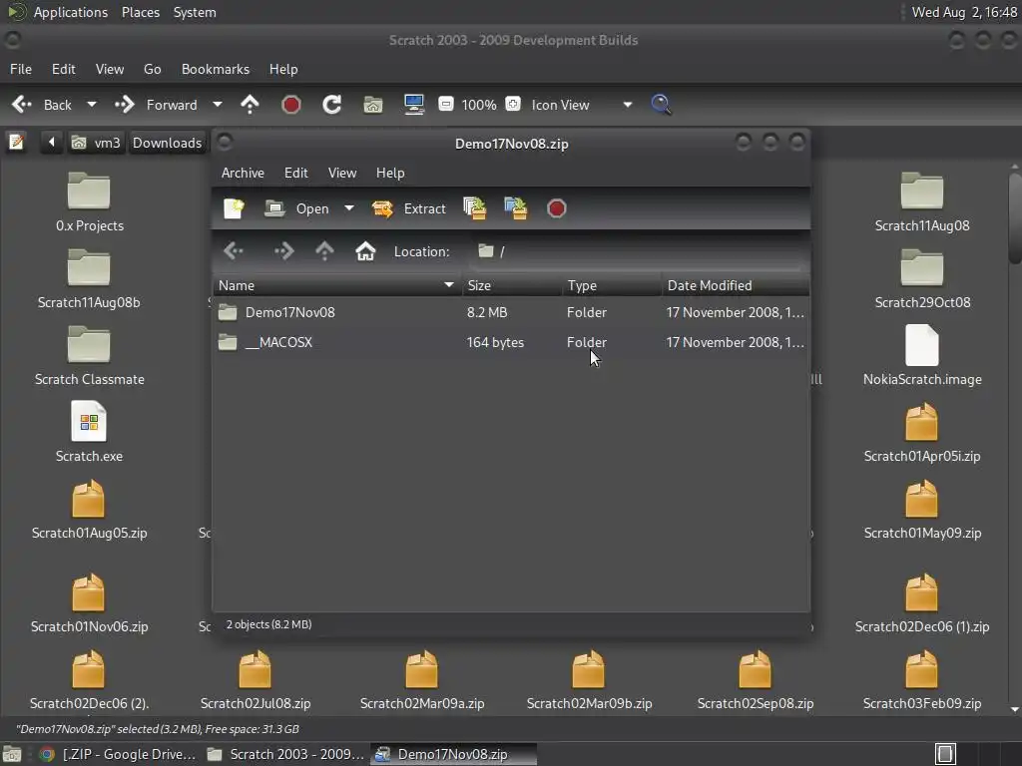
Task: Click the path bar left scroll arrow
Action: point(51,142)
